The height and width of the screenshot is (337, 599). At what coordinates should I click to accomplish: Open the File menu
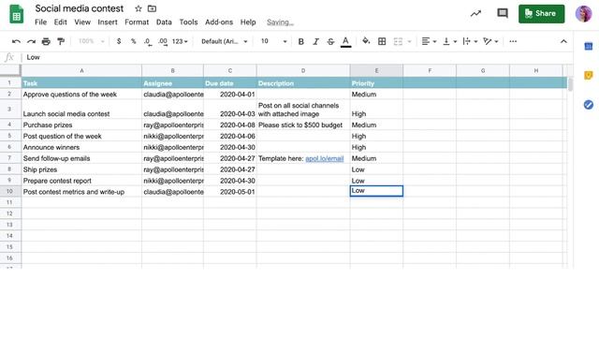click(x=40, y=22)
